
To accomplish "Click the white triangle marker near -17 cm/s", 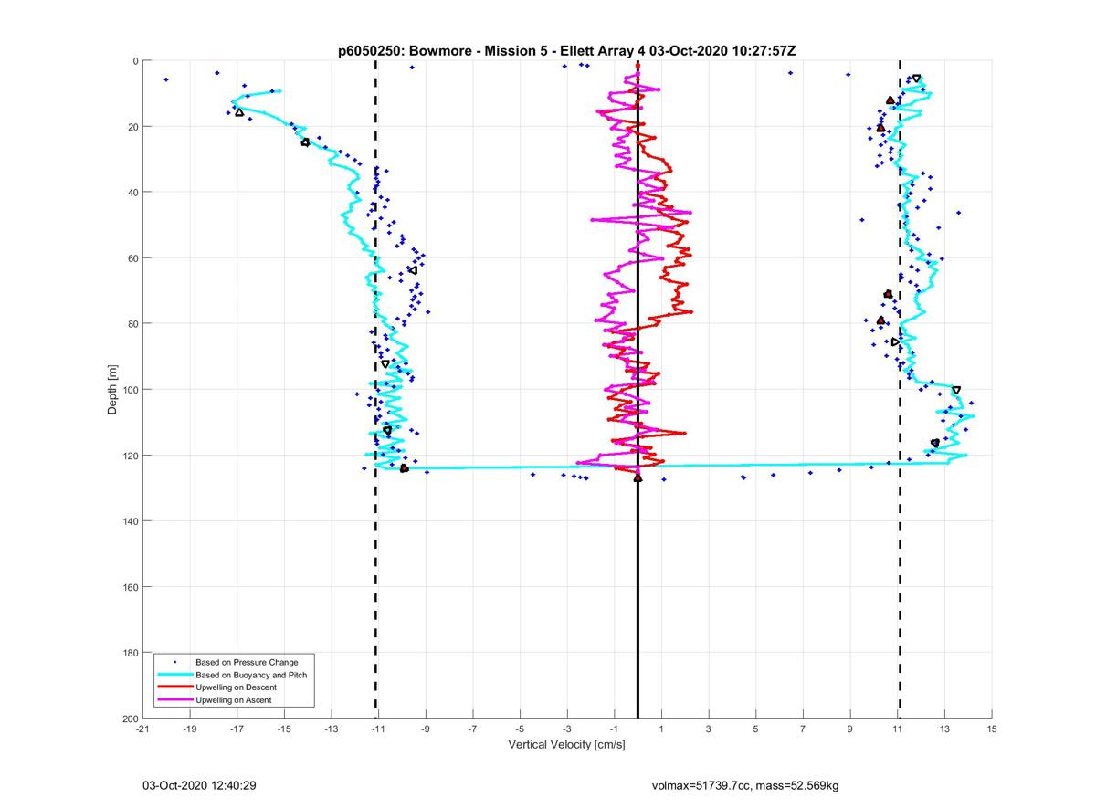I will [x=239, y=112].
